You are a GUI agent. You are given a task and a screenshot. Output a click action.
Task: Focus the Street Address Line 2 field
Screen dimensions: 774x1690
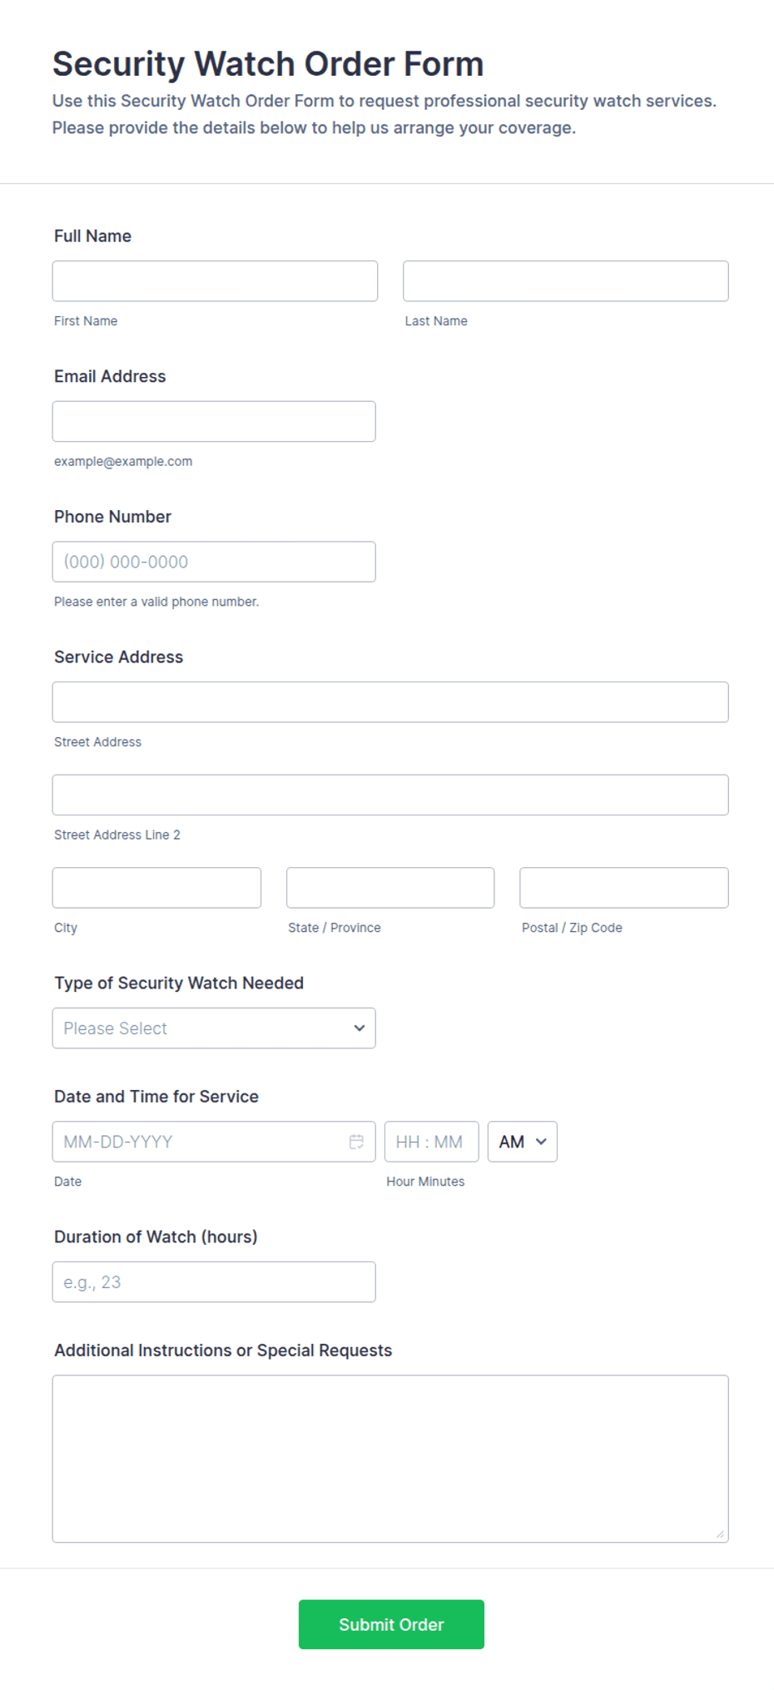tap(390, 795)
